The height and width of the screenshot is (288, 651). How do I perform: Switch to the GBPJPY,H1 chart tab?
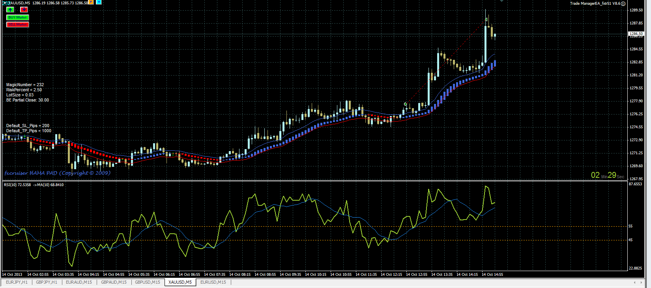click(x=47, y=282)
